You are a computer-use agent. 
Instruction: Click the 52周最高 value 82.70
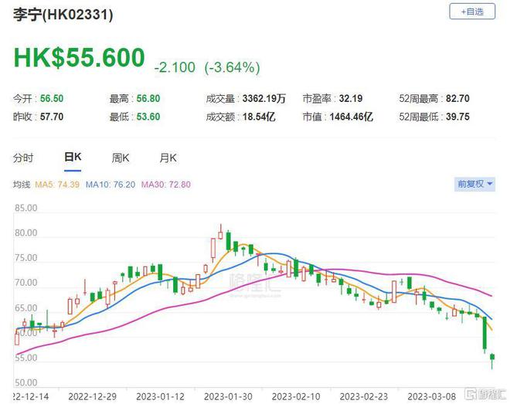click(x=478, y=99)
